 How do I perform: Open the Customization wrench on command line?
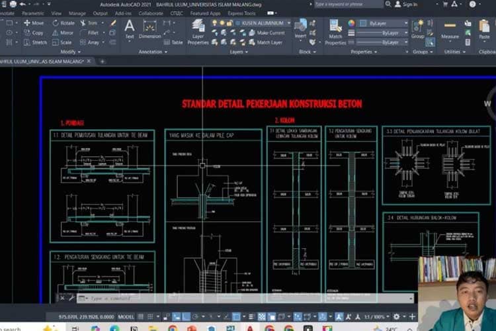coord(71,298)
